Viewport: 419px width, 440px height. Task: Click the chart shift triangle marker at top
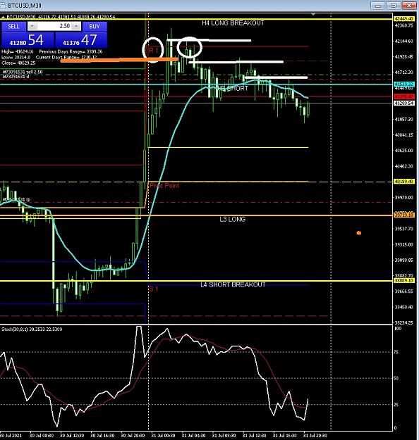[x=313, y=14]
